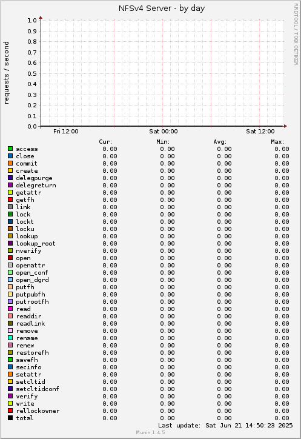Image resolution: width=301 pixels, height=439 pixels.
Task: Click the Sat 12:00 time axis label
Action: [x=260, y=132]
